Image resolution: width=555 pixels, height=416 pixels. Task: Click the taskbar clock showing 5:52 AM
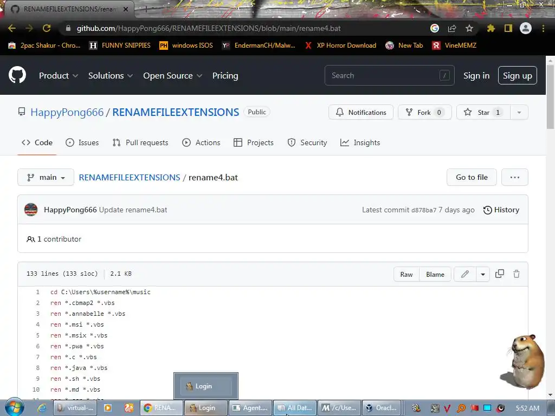(527, 408)
